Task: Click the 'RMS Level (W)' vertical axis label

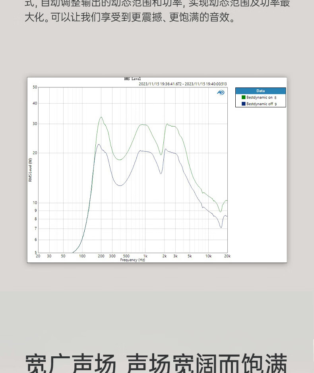Action: click(x=30, y=170)
